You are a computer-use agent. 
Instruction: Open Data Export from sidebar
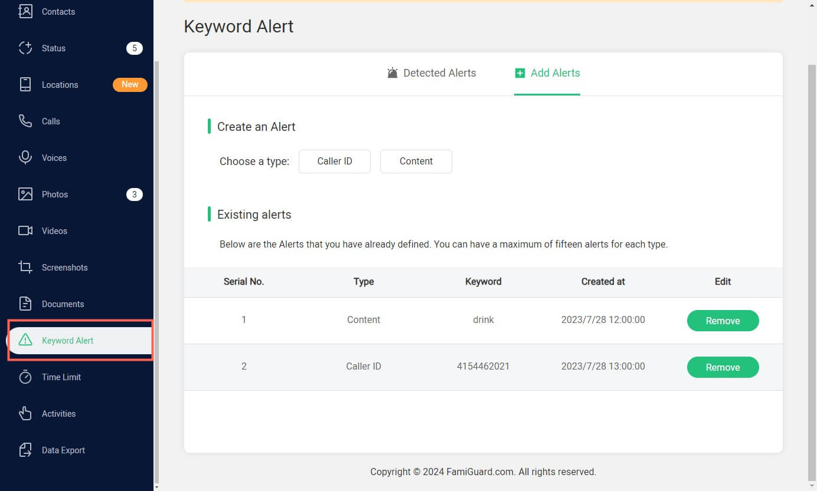(x=63, y=450)
